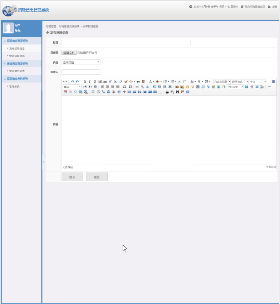Insert special character with the omega icon
280x304 pixels.
(75, 92)
